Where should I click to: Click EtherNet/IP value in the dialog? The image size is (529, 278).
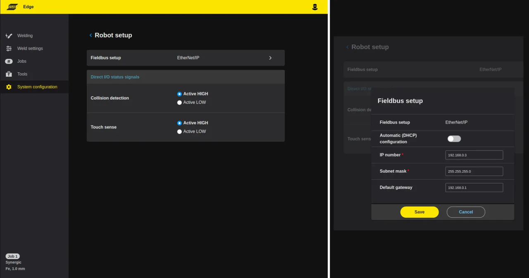click(456, 122)
